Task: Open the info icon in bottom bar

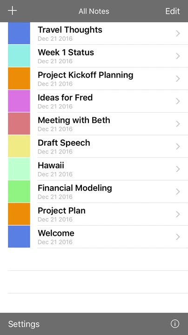Action: tap(175, 324)
